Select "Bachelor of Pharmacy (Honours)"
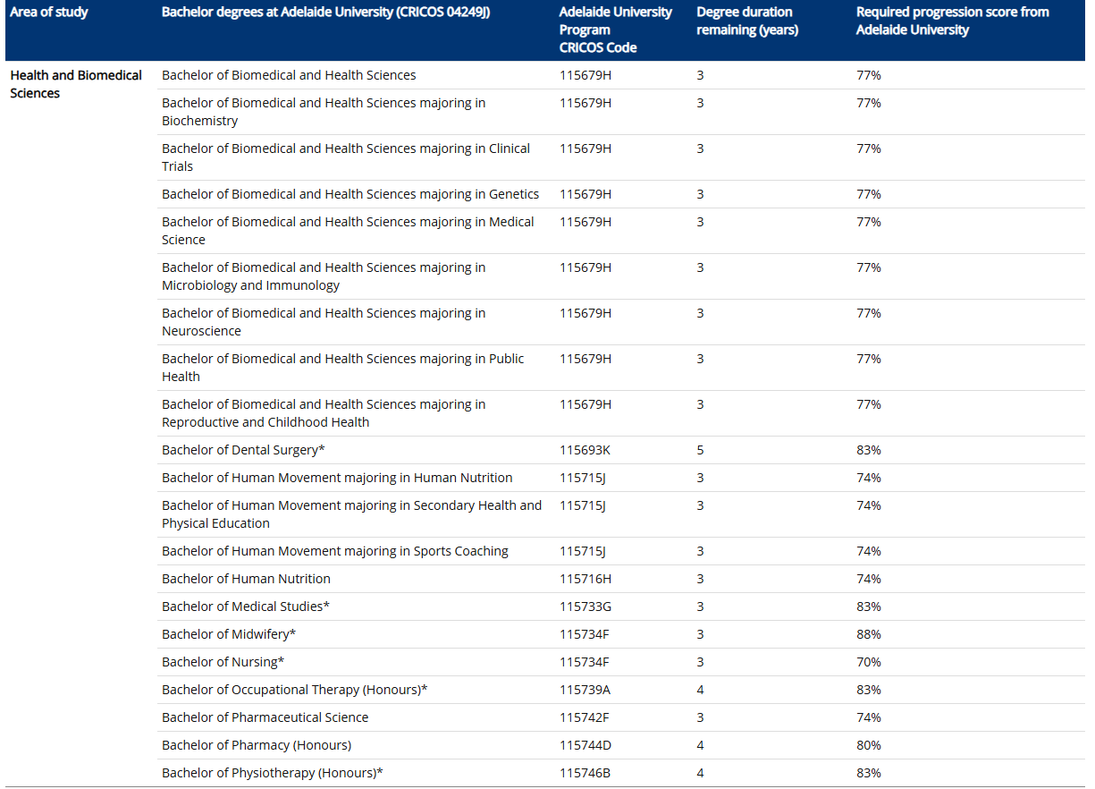Image resolution: width=1095 pixels, height=789 pixels. (257, 745)
